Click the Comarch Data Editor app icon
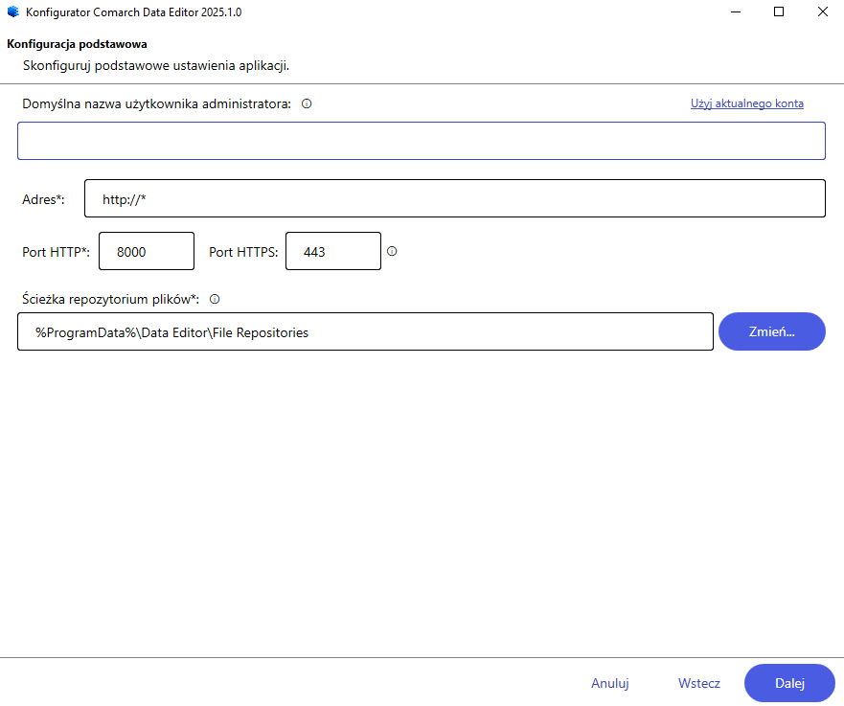844x706 pixels. [12, 11]
